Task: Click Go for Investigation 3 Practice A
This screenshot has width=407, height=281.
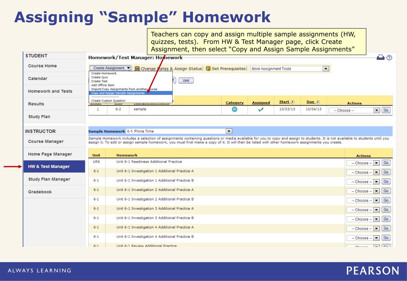Action: (x=386, y=210)
